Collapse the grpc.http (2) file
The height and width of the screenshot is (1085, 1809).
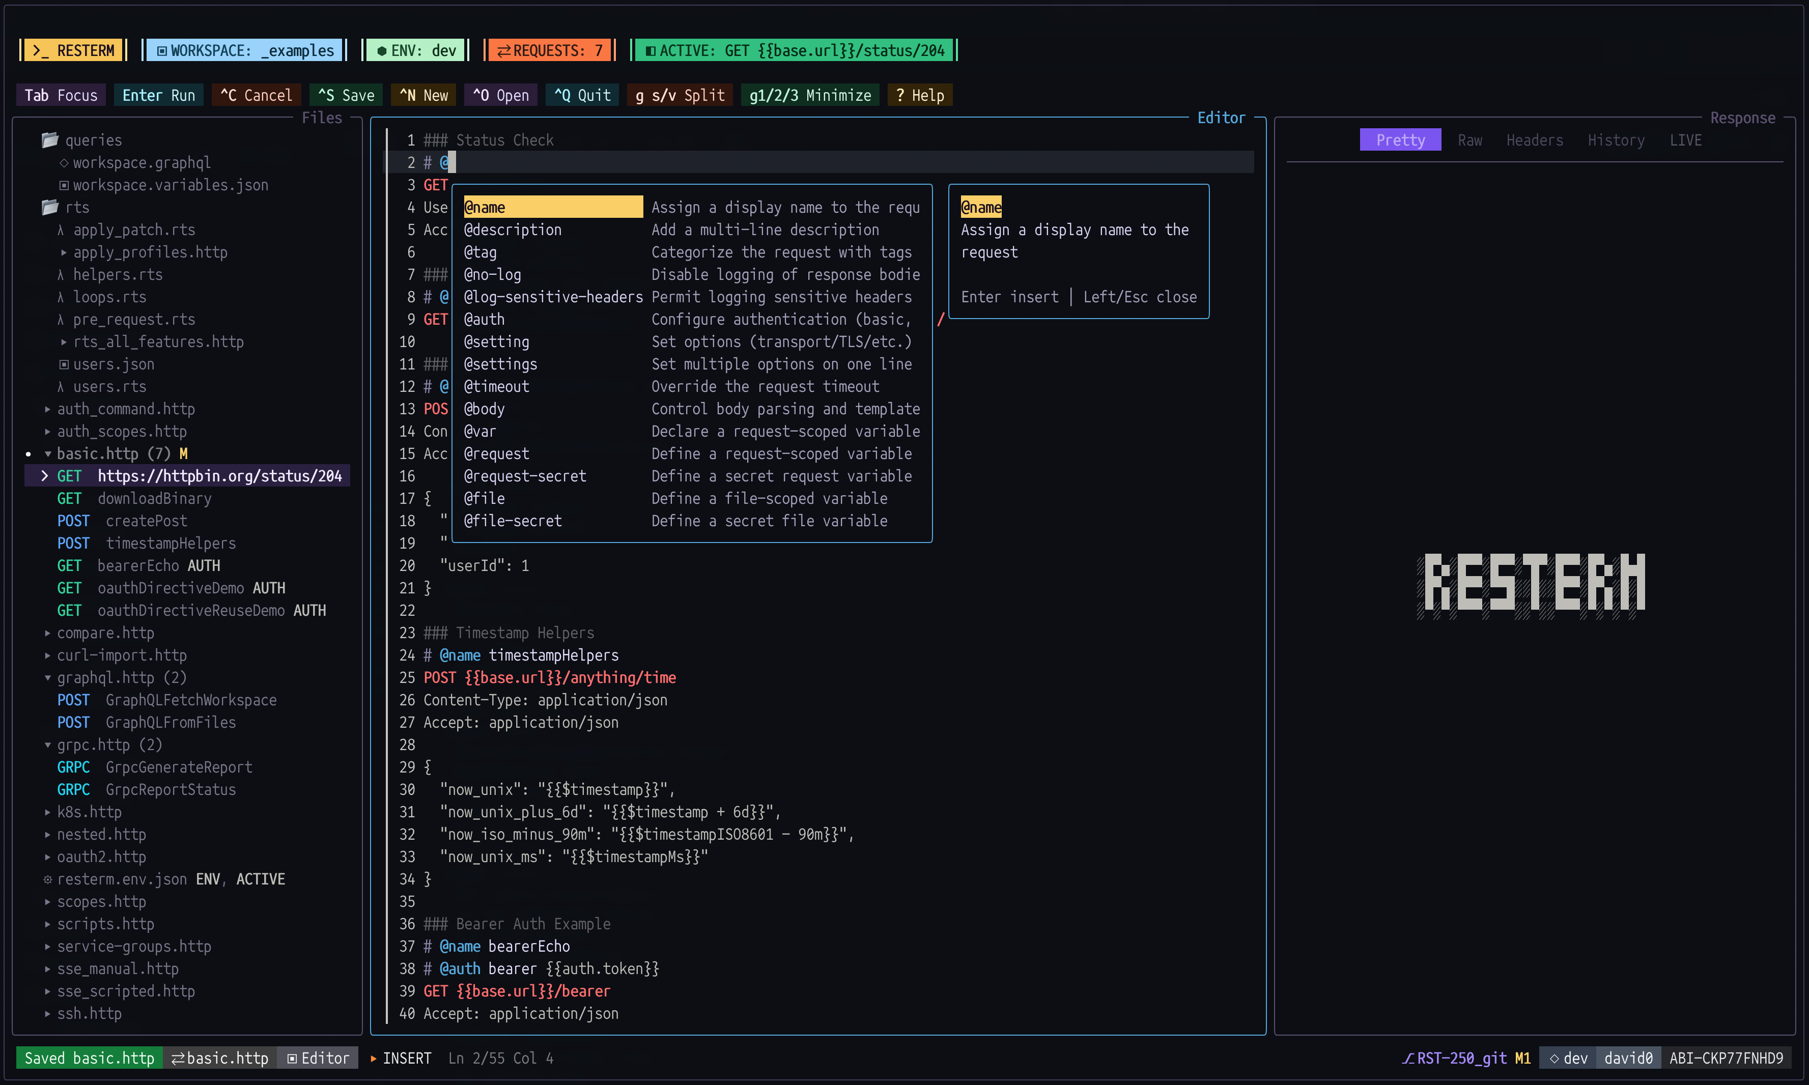click(47, 745)
